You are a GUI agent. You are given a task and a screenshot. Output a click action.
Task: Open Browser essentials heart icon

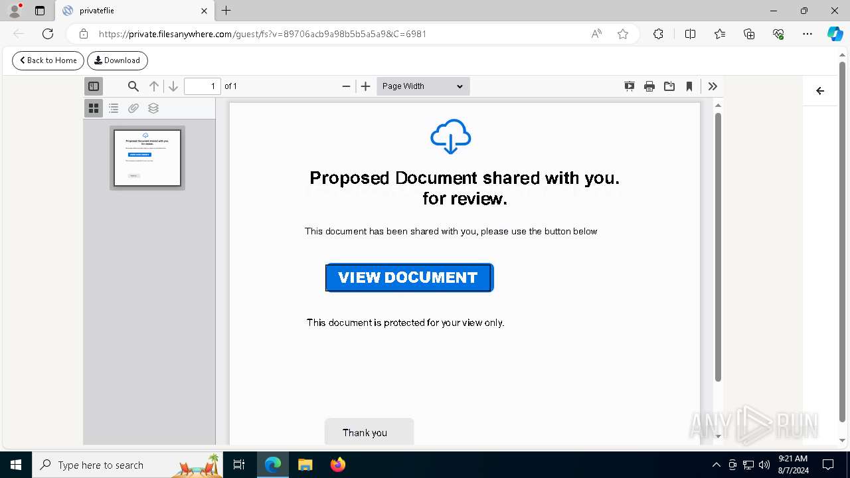[778, 34]
